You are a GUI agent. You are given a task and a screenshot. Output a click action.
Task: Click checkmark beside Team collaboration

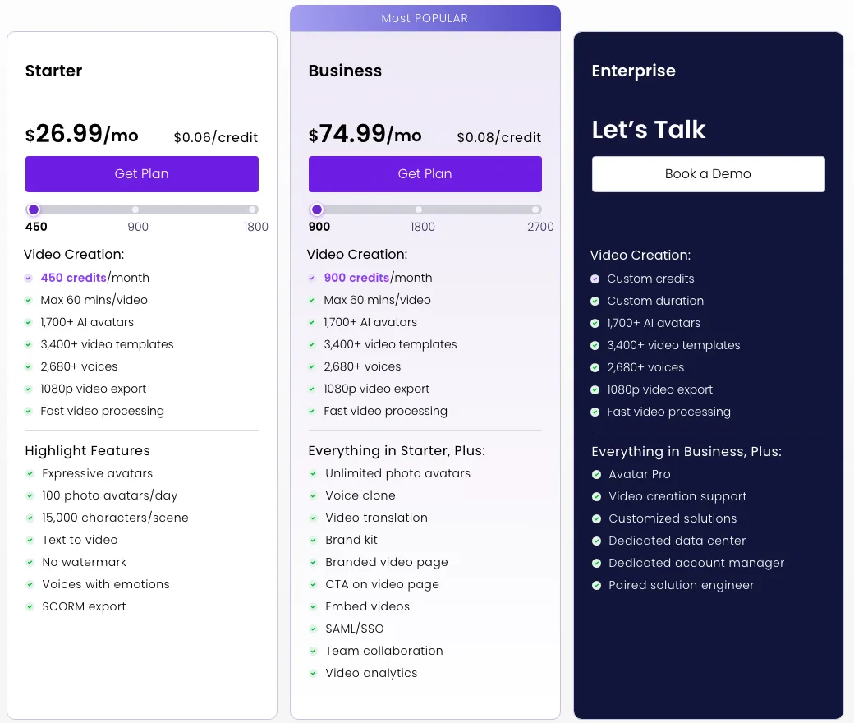point(313,651)
